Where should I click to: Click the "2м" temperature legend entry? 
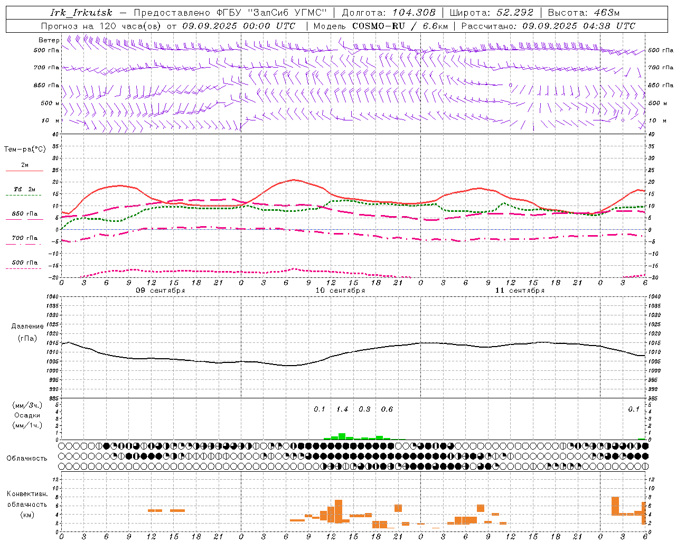(25, 165)
